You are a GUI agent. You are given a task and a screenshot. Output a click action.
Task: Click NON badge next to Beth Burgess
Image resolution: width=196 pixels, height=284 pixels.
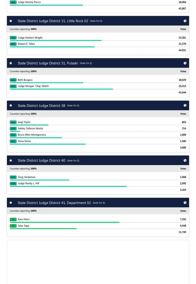[x=13, y=80]
